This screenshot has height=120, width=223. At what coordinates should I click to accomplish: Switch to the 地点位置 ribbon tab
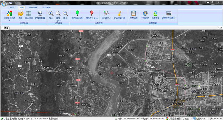pos(33,7)
